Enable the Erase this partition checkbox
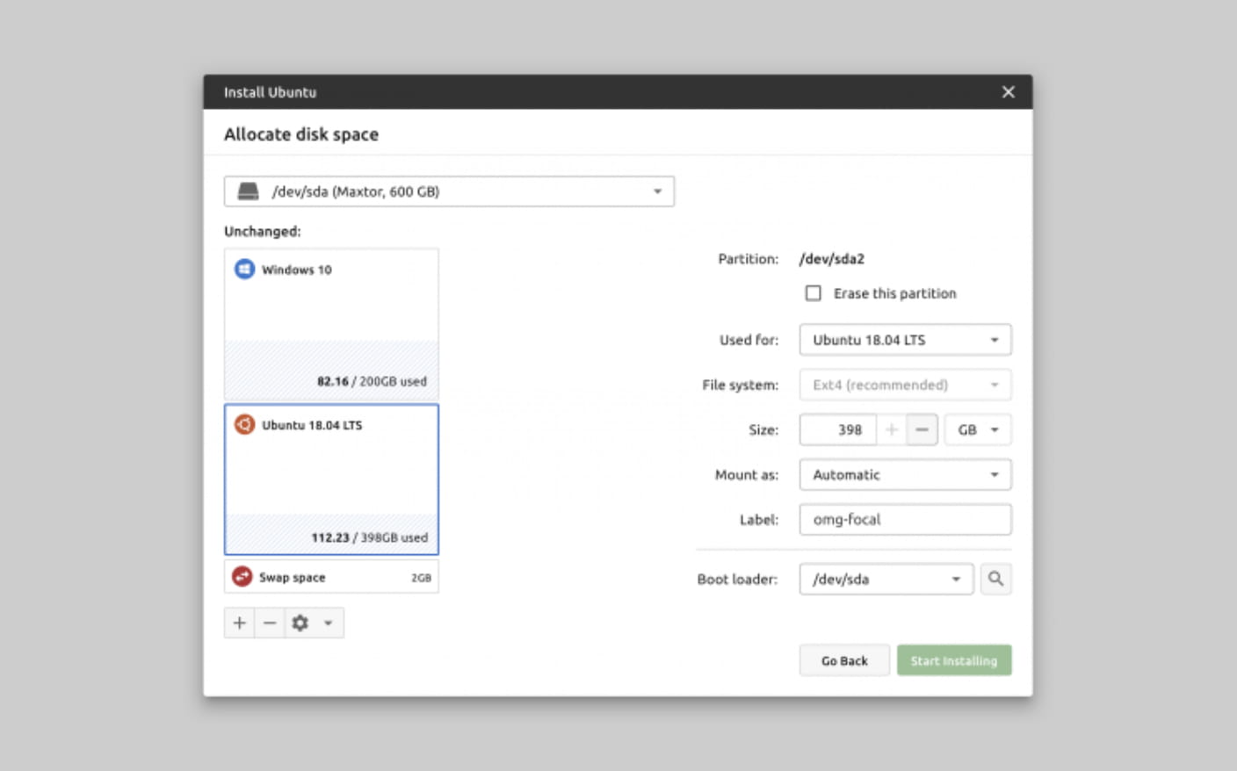Image resolution: width=1237 pixels, height=771 pixels. [x=814, y=292]
